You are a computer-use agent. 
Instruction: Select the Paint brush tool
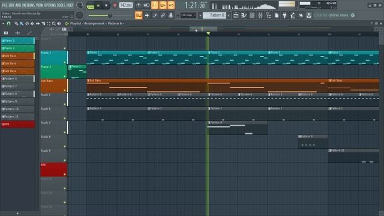[22, 23]
